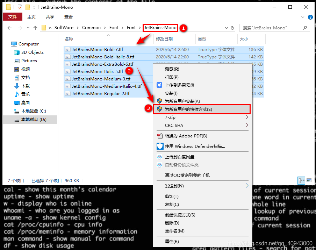Click the search magnifier icon
This screenshot has width=316, height=250.
[x=305, y=28]
